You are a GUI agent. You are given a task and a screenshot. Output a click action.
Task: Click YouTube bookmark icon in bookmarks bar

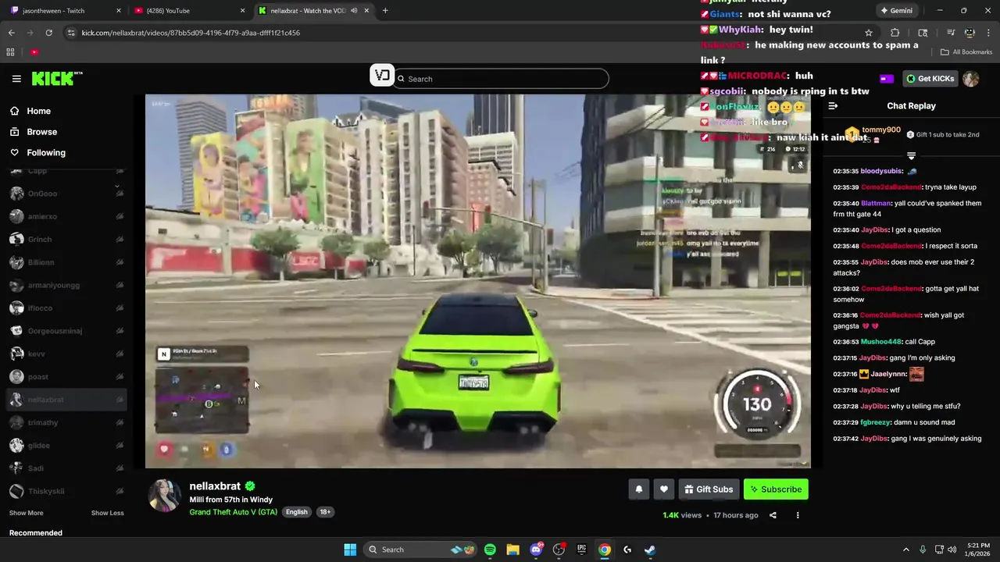(x=34, y=52)
